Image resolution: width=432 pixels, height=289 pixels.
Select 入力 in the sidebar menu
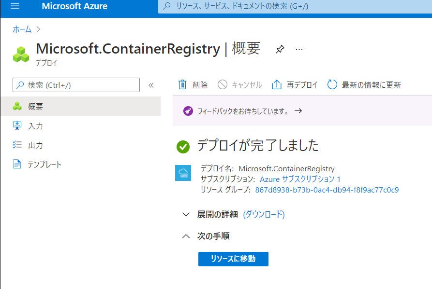coord(80,125)
